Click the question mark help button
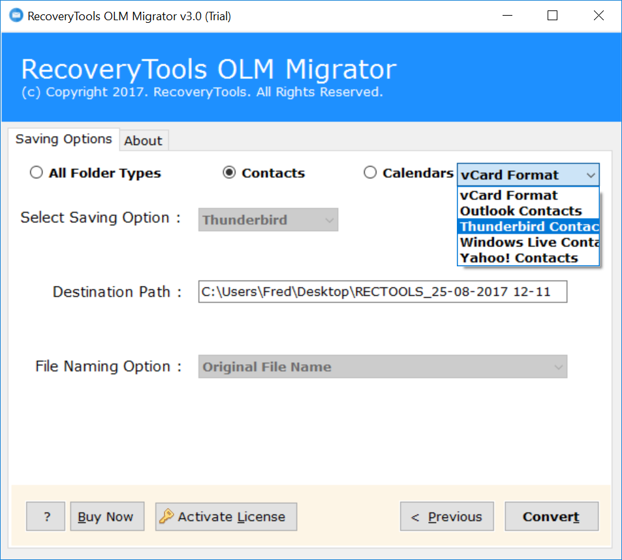This screenshot has height=560, width=622. coord(46,516)
